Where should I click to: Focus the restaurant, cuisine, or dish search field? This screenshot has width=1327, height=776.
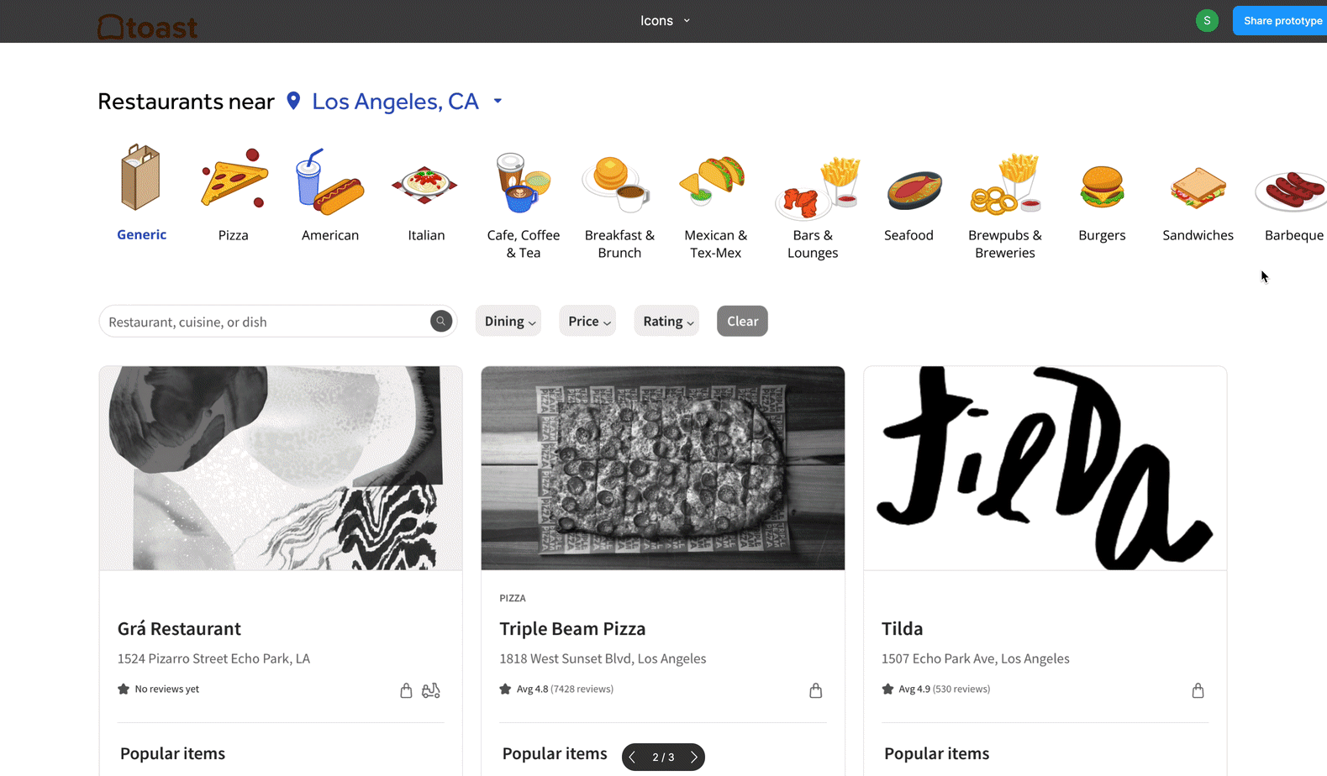pos(267,322)
